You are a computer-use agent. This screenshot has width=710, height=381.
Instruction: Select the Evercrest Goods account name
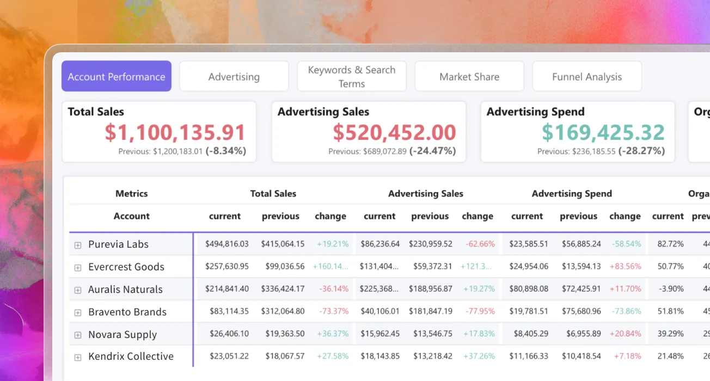tap(126, 267)
